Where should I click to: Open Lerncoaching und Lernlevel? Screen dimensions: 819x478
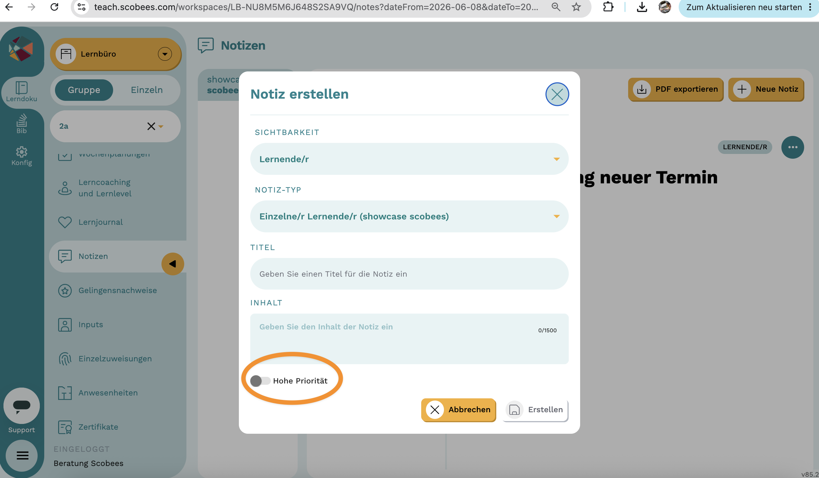tap(105, 188)
